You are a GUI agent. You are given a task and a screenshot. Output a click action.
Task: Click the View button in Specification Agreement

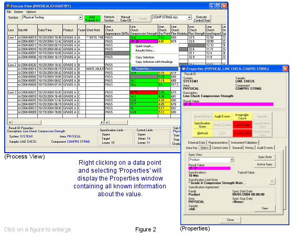[x=265, y=208]
